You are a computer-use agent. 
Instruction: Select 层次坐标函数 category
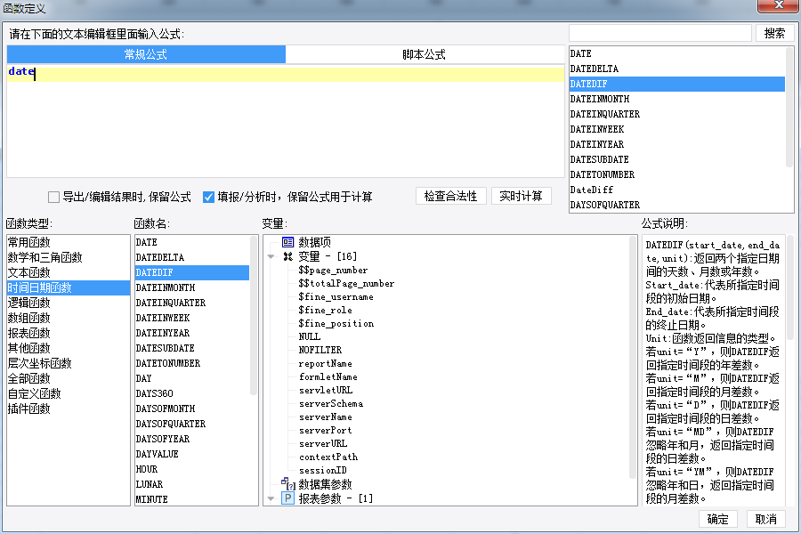point(69,363)
